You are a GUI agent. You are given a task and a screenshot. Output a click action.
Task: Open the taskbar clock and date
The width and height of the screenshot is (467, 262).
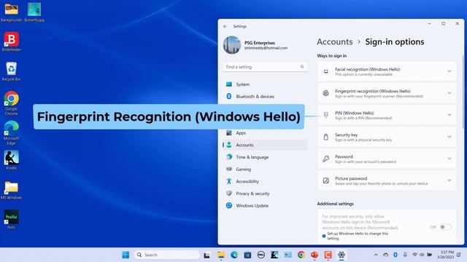[447, 255]
